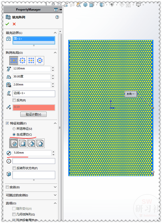162x223 pixels.
Task: Expand the 可跳过的实例(I) section
Action: pos(55,195)
